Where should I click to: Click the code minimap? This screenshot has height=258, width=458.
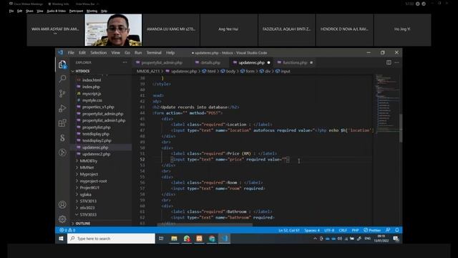click(x=387, y=104)
